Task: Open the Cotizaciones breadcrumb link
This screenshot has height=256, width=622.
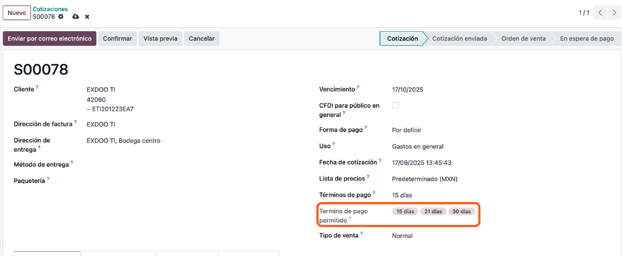Action: (50, 9)
